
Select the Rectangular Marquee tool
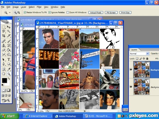tap(3, 27)
